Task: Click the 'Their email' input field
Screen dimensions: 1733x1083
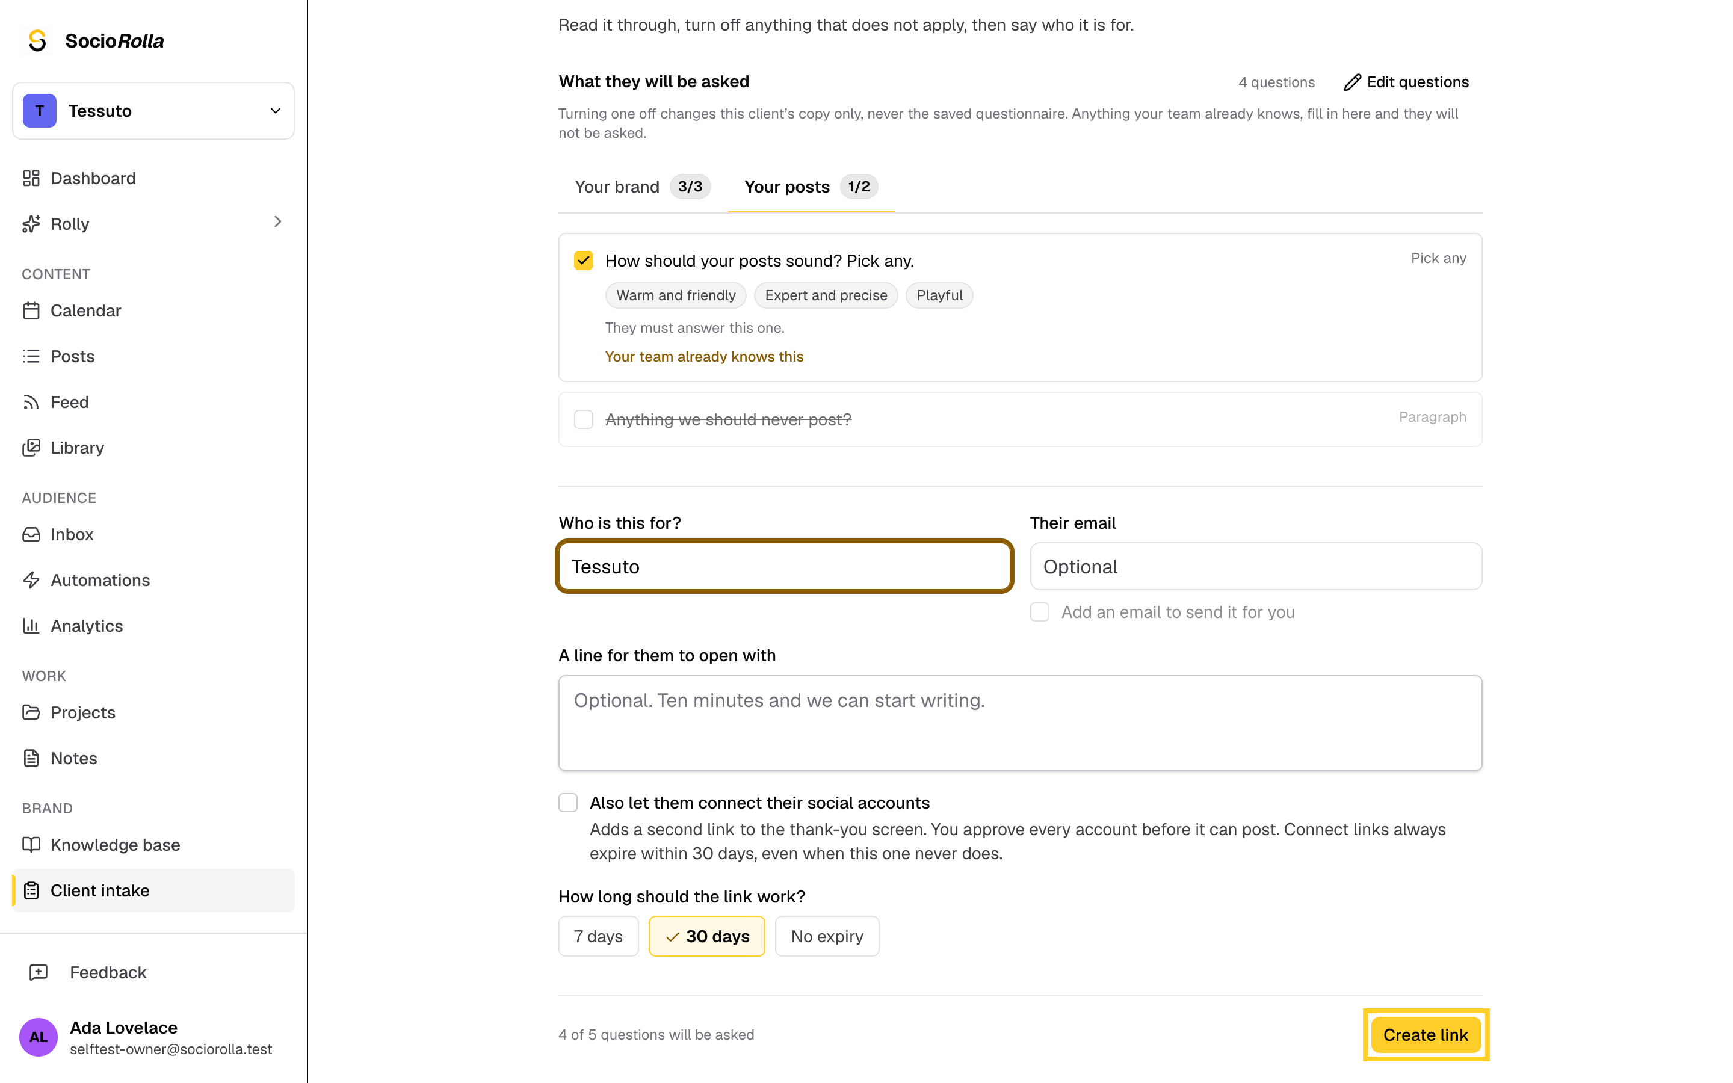Action: [x=1255, y=567]
